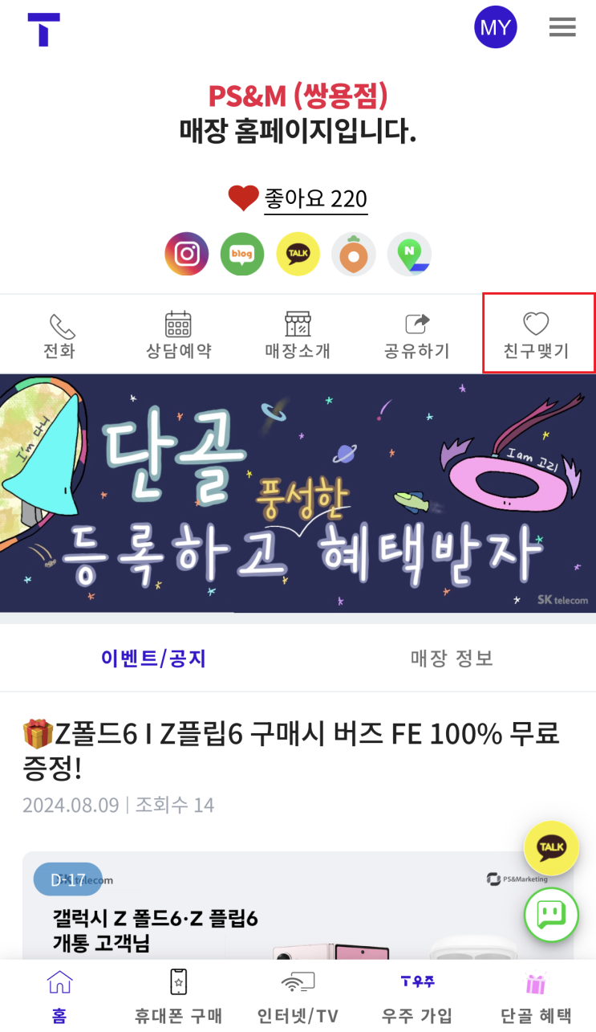This screenshot has width=596, height=1032.
Task: Tap the T logo at top
Action: coord(43,29)
